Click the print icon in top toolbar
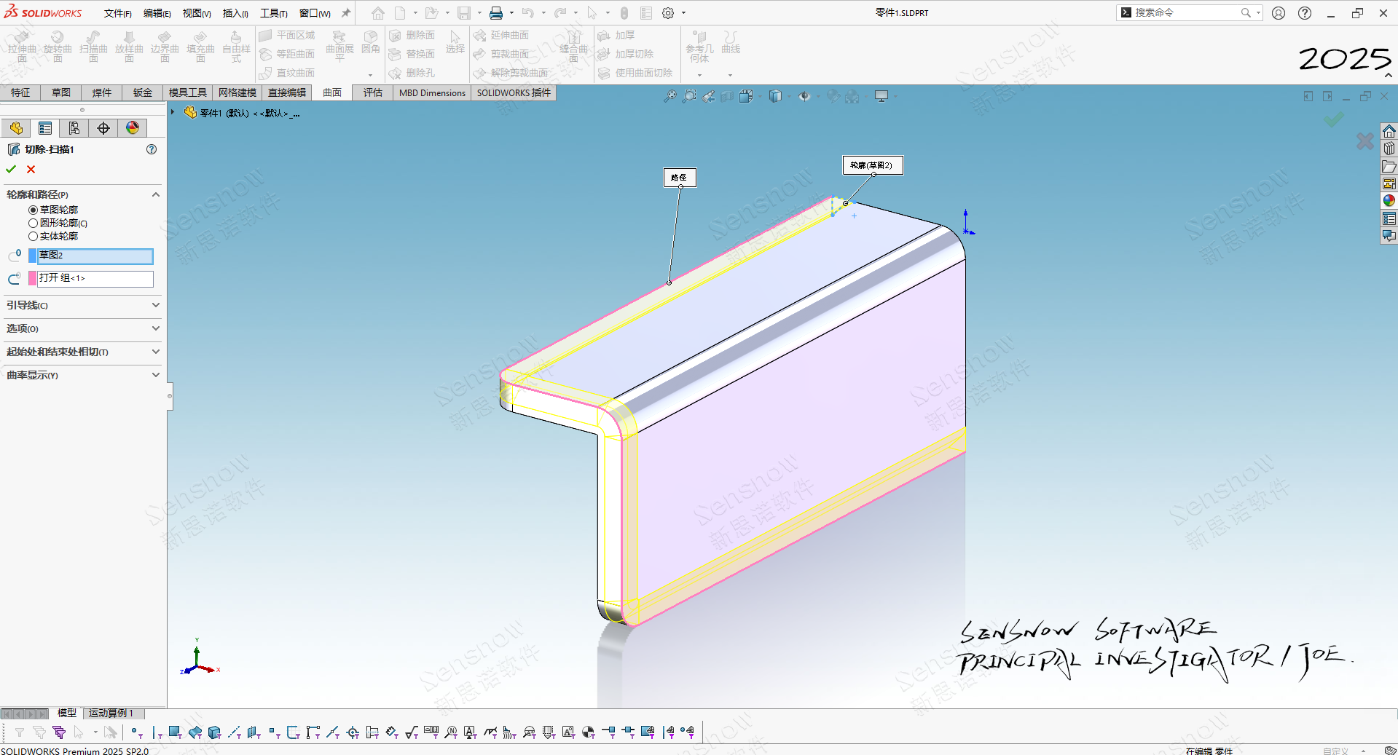This screenshot has width=1398, height=755. pyautogui.click(x=496, y=13)
